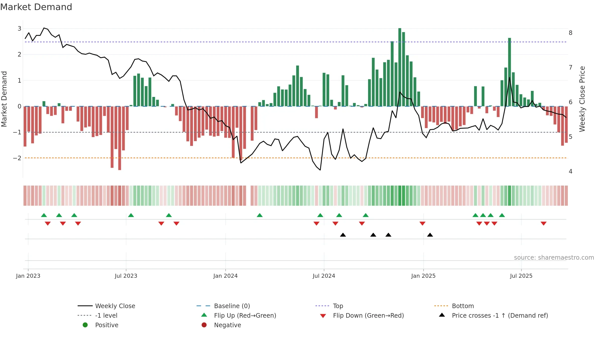Toggle the Positive legend entry
Screen dimensions: 603x339
coord(100,325)
